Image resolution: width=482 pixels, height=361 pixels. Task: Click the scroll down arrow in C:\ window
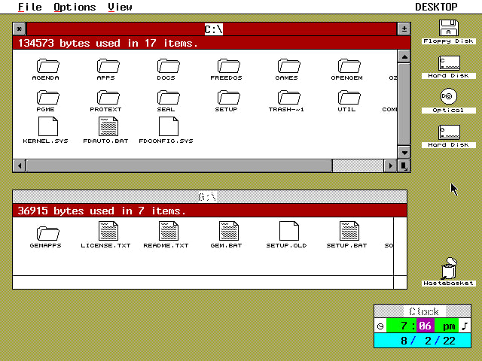404,152
